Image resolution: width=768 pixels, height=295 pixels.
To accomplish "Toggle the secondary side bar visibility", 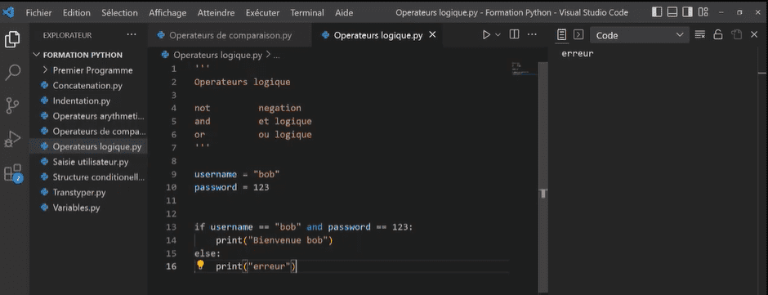I will [x=688, y=12].
